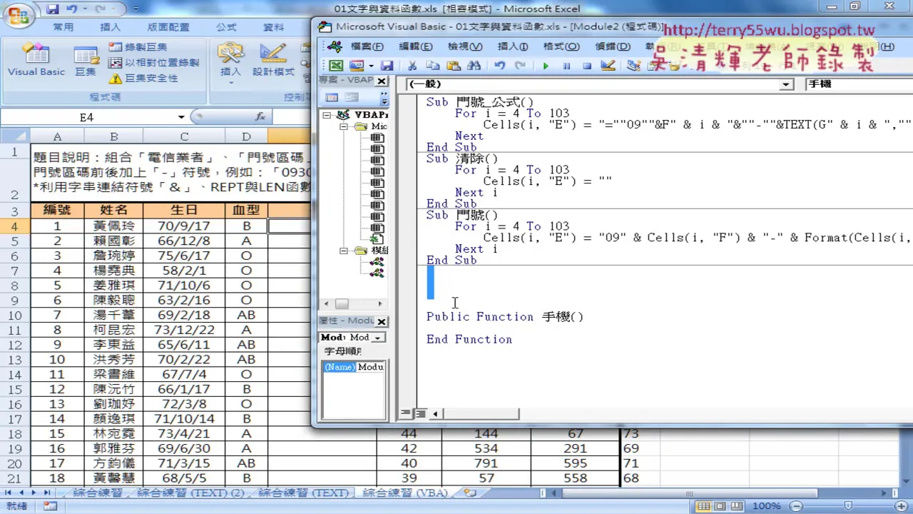Image resolution: width=913 pixels, height=514 pixels.
Task: Click the Paste icon in VBA toolbar
Action: [453, 66]
